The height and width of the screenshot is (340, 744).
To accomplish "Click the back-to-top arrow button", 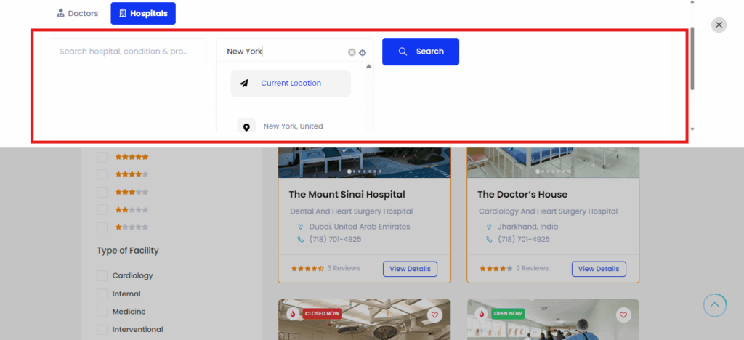I will 715,305.
